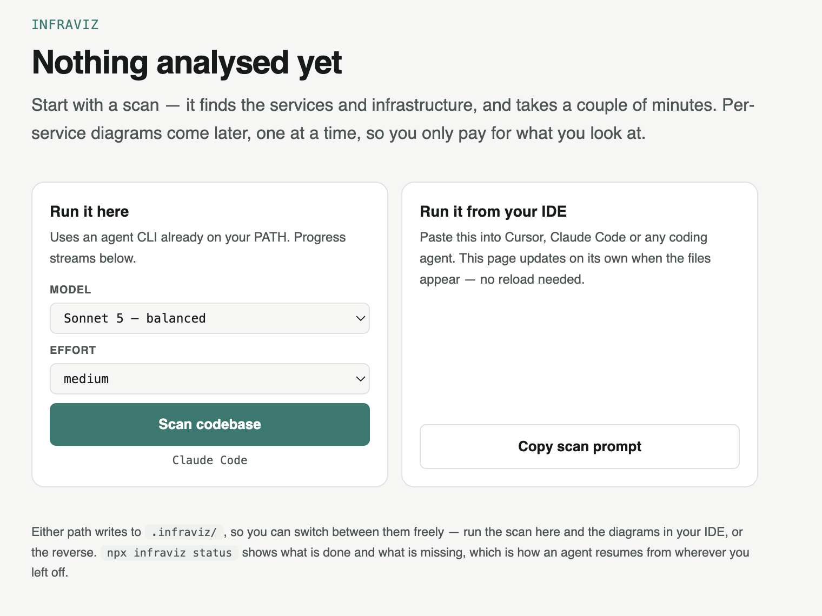This screenshot has width=822, height=616.
Task: Click the Start with a scan intro paragraph
Action: [393, 119]
